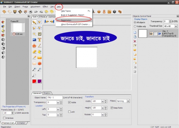Click the purple background color swatch
This screenshot has width=179, height=128.
pos(39,81)
